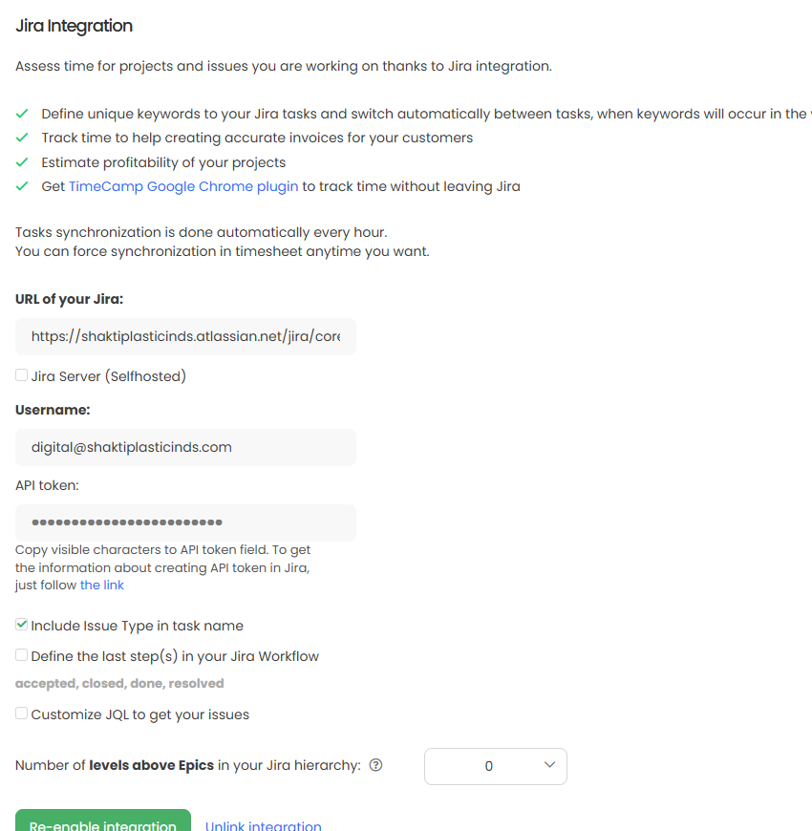The image size is (812, 831).
Task: Click the green checkmark beside keywords description
Action: tap(21, 113)
